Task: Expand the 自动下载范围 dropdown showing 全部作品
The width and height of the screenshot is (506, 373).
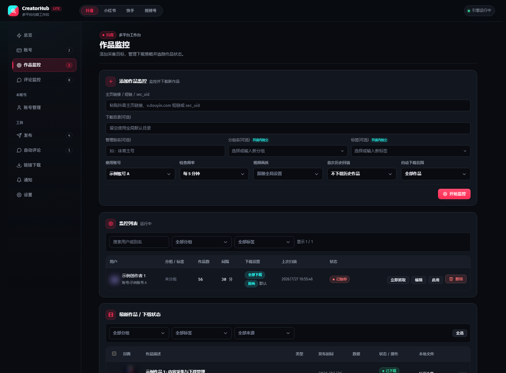Action: (436, 174)
